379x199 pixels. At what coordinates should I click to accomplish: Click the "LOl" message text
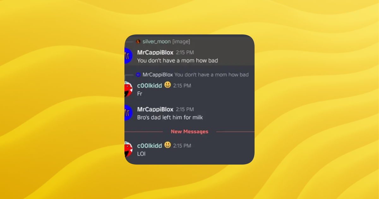141,154
